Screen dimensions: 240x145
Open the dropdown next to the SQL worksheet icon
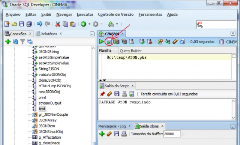[x=117, y=24]
